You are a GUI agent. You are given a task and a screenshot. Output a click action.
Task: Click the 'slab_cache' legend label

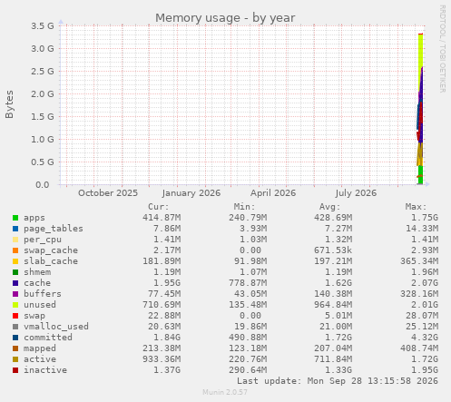click(51, 261)
